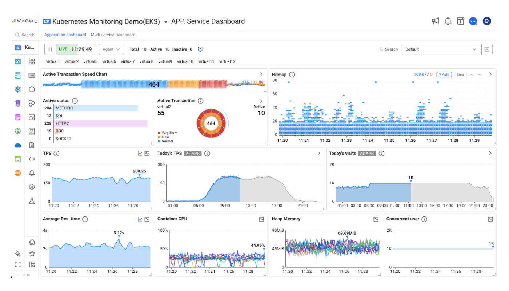Click the megaphone announcements icon in header
The image size is (509, 291).
point(435,21)
